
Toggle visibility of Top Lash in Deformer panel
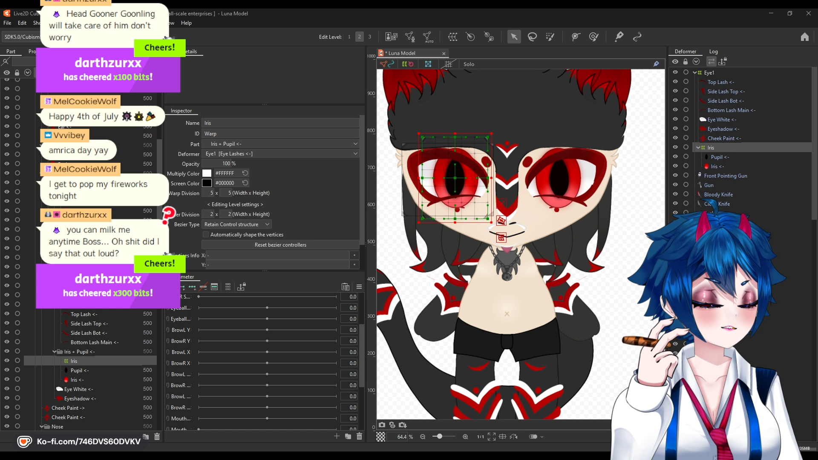pos(675,82)
